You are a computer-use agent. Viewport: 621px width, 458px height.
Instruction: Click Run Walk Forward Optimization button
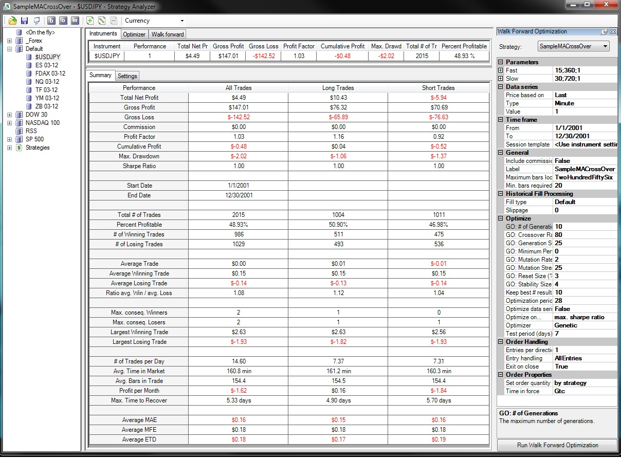[557, 445]
